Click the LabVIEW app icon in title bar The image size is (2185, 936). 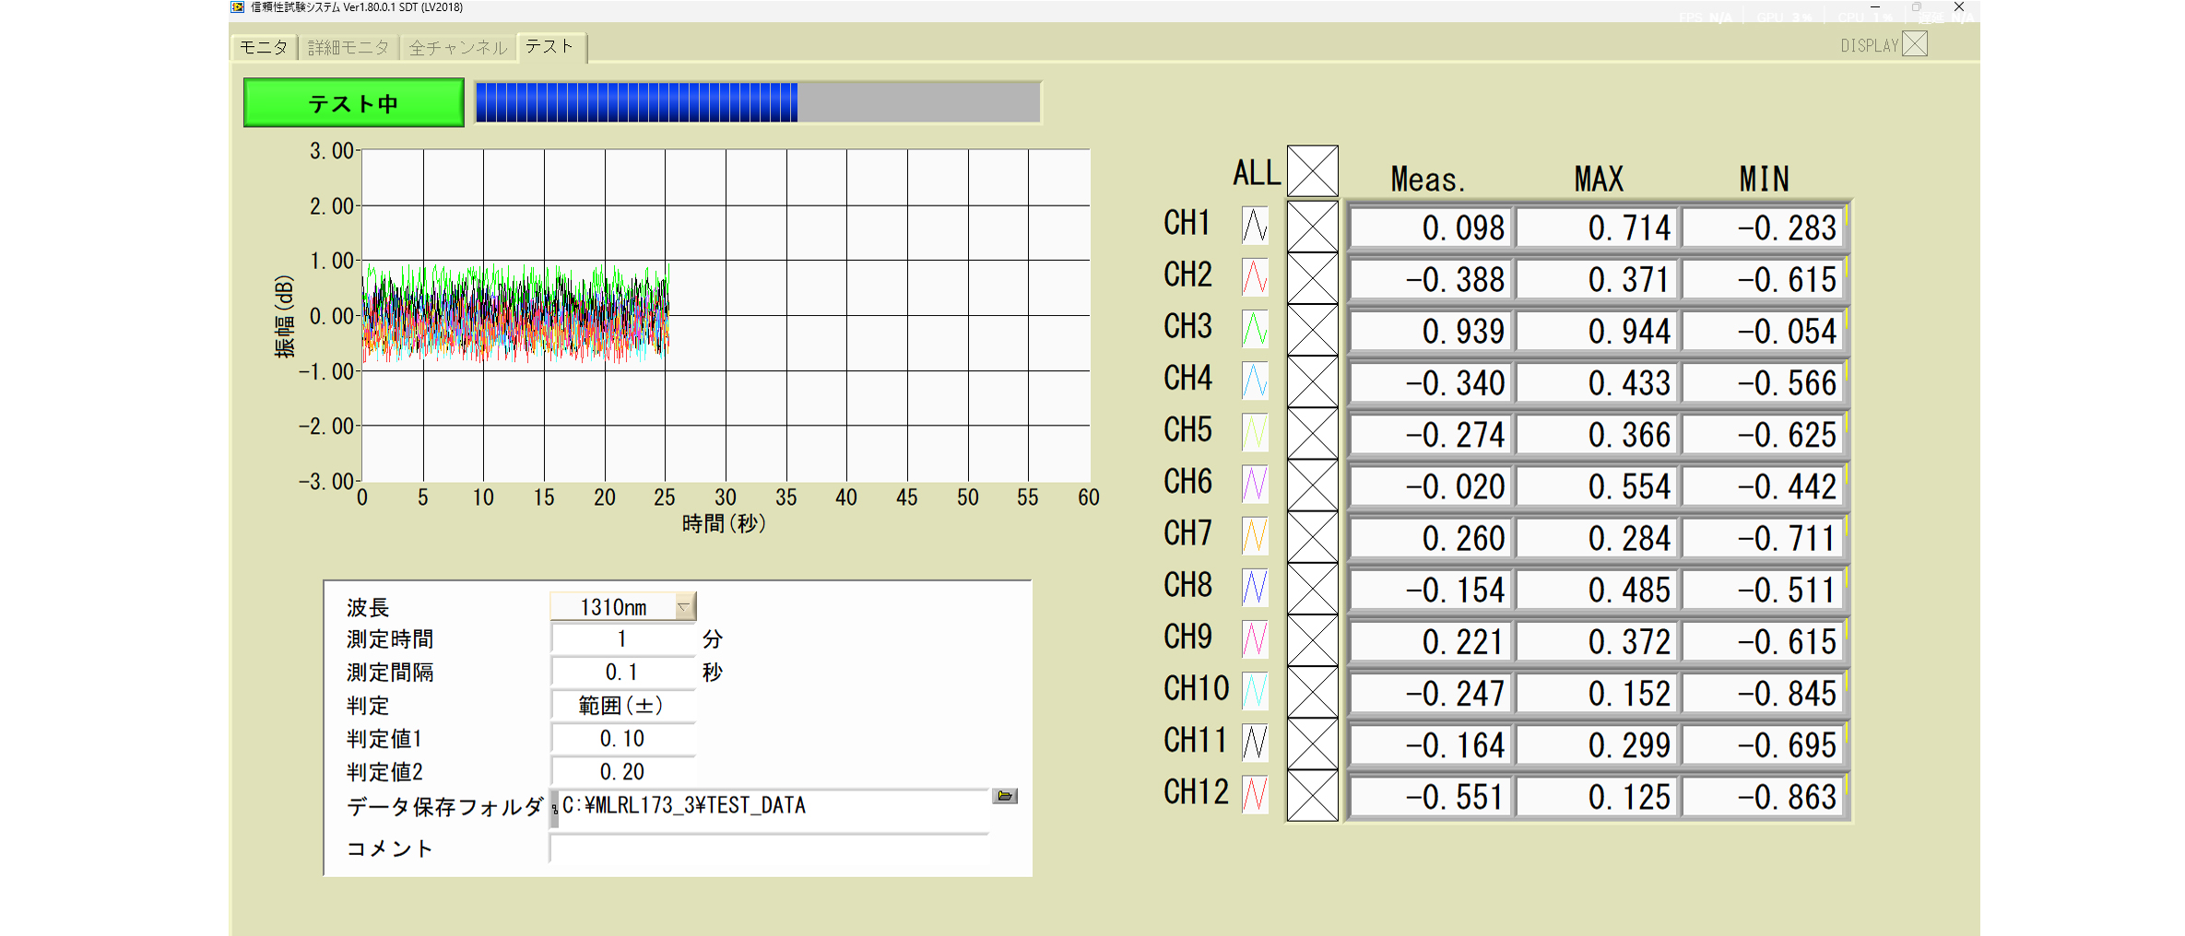(237, 7)
